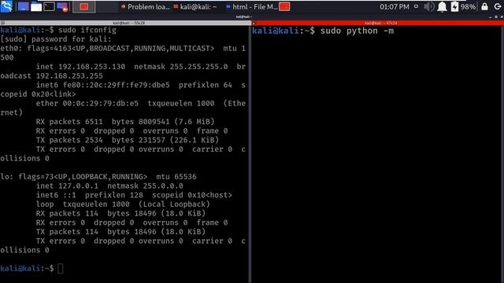Viewport: 504px width, 283px height.
Task: Focus the left terminal pane title 'kali@kali: ~ 55x28'
Action: pyautogui.click(x=128, y=23)
